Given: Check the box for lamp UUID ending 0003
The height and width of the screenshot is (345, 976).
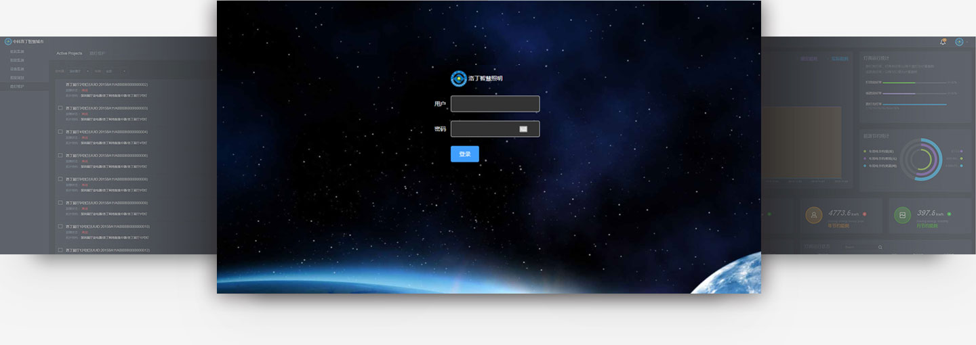Looking at the screenshot, I should pyautogui.click(x=60, y=108).
